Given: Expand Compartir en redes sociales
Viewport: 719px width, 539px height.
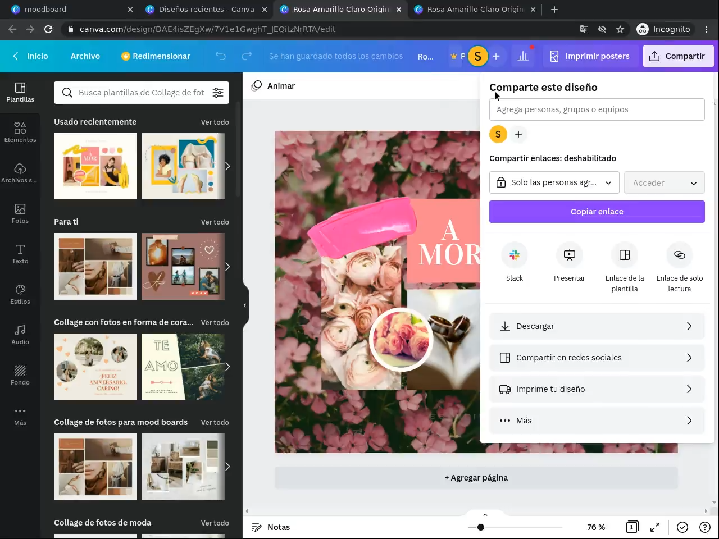Looking at the screenshot, I should pyautogui.click(x=597, y=358).
